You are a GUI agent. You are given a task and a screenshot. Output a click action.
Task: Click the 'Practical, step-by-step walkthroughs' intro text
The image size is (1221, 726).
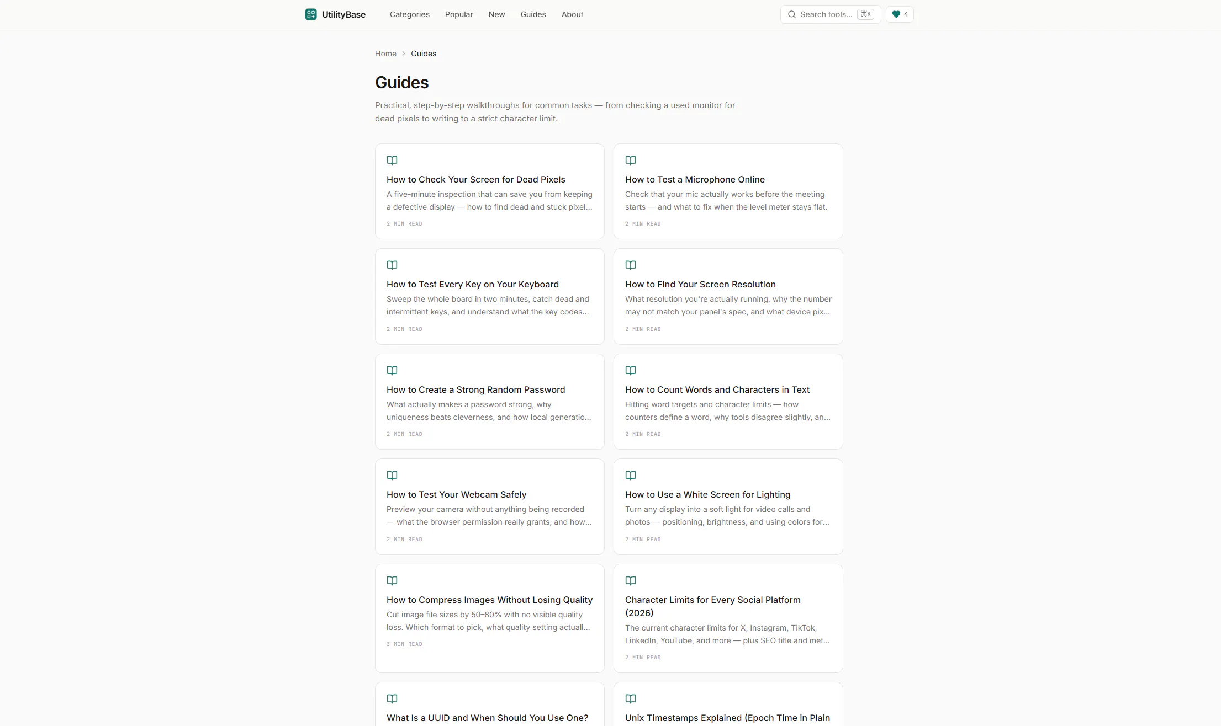(x=555, y=112)
